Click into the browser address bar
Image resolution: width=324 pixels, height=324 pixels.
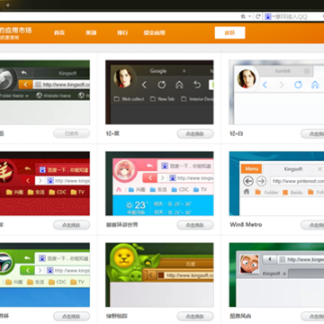coord(119,16)
